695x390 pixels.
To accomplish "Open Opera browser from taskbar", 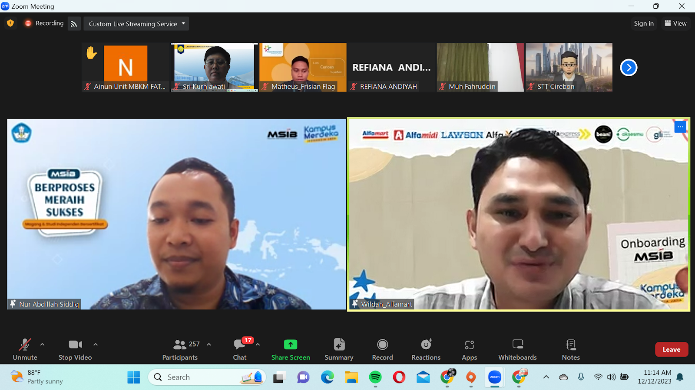I will tap(399, 377).
